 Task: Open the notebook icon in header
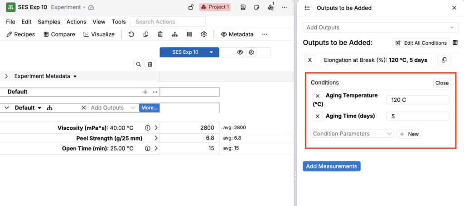click(x=243, y=7)
